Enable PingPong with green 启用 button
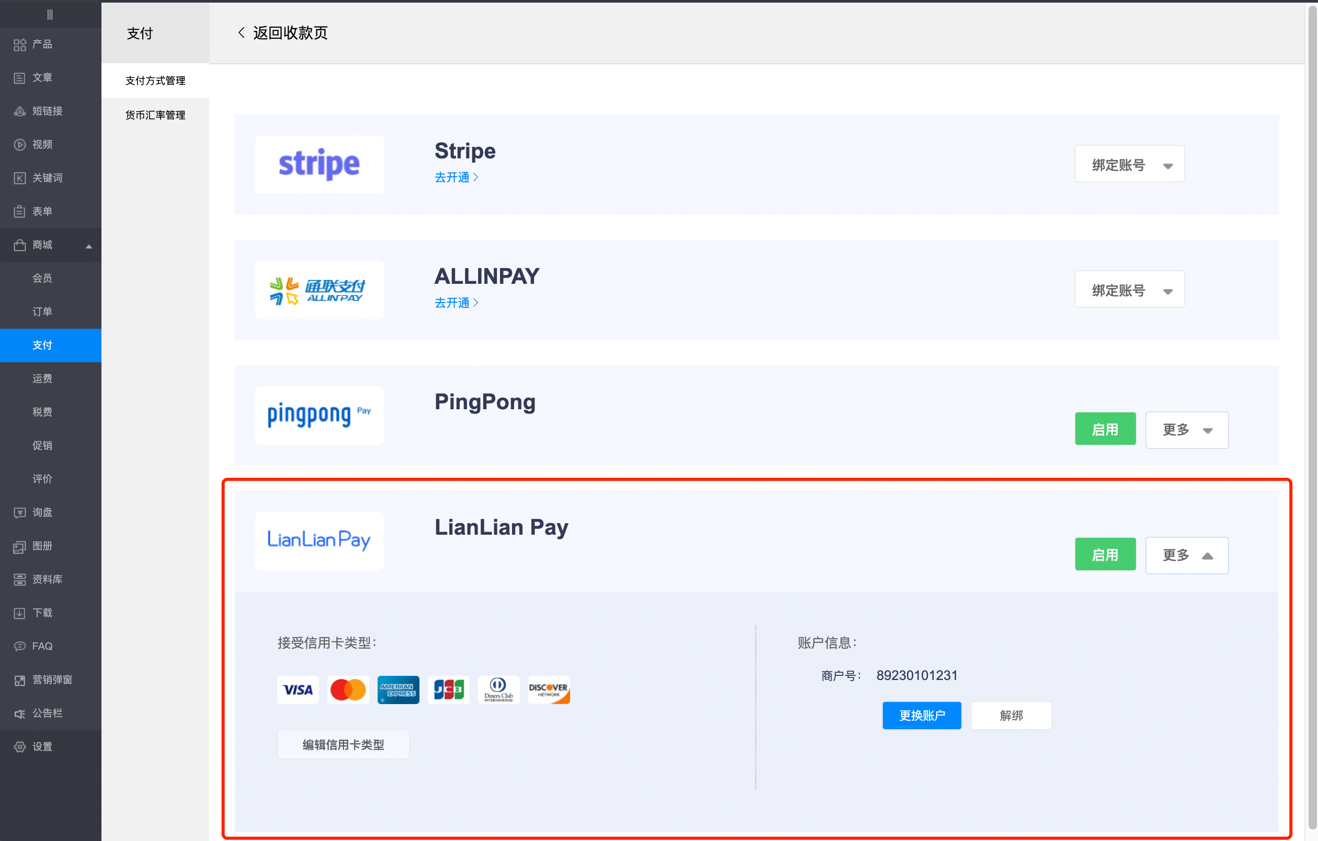The image size is (1318, 841). pos(1105,429)
